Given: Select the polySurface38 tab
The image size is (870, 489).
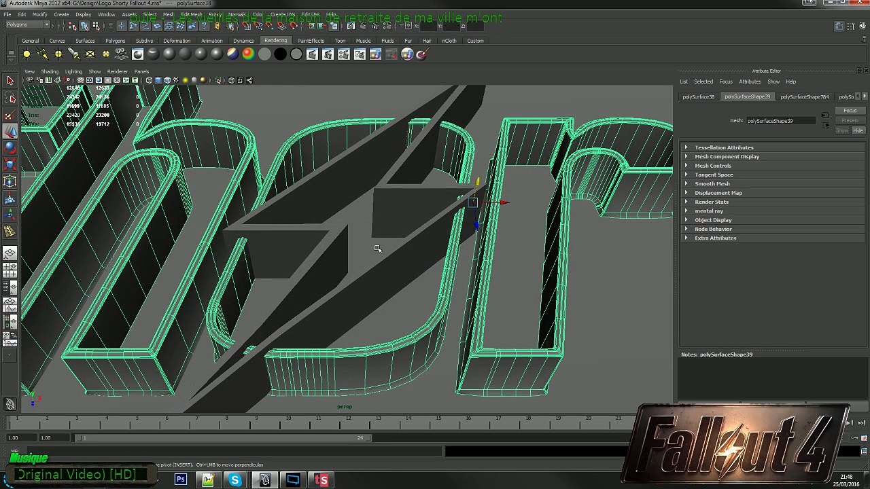Looking at the screenshot, I should tap(699, 97).
